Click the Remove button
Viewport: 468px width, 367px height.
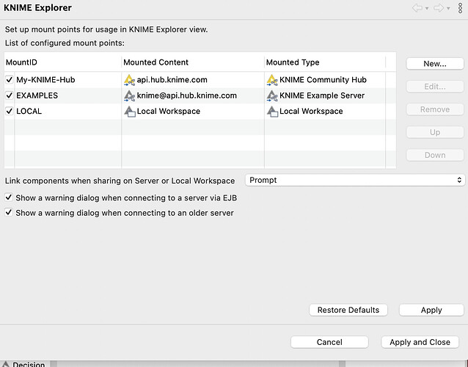[x=435, y=109]
